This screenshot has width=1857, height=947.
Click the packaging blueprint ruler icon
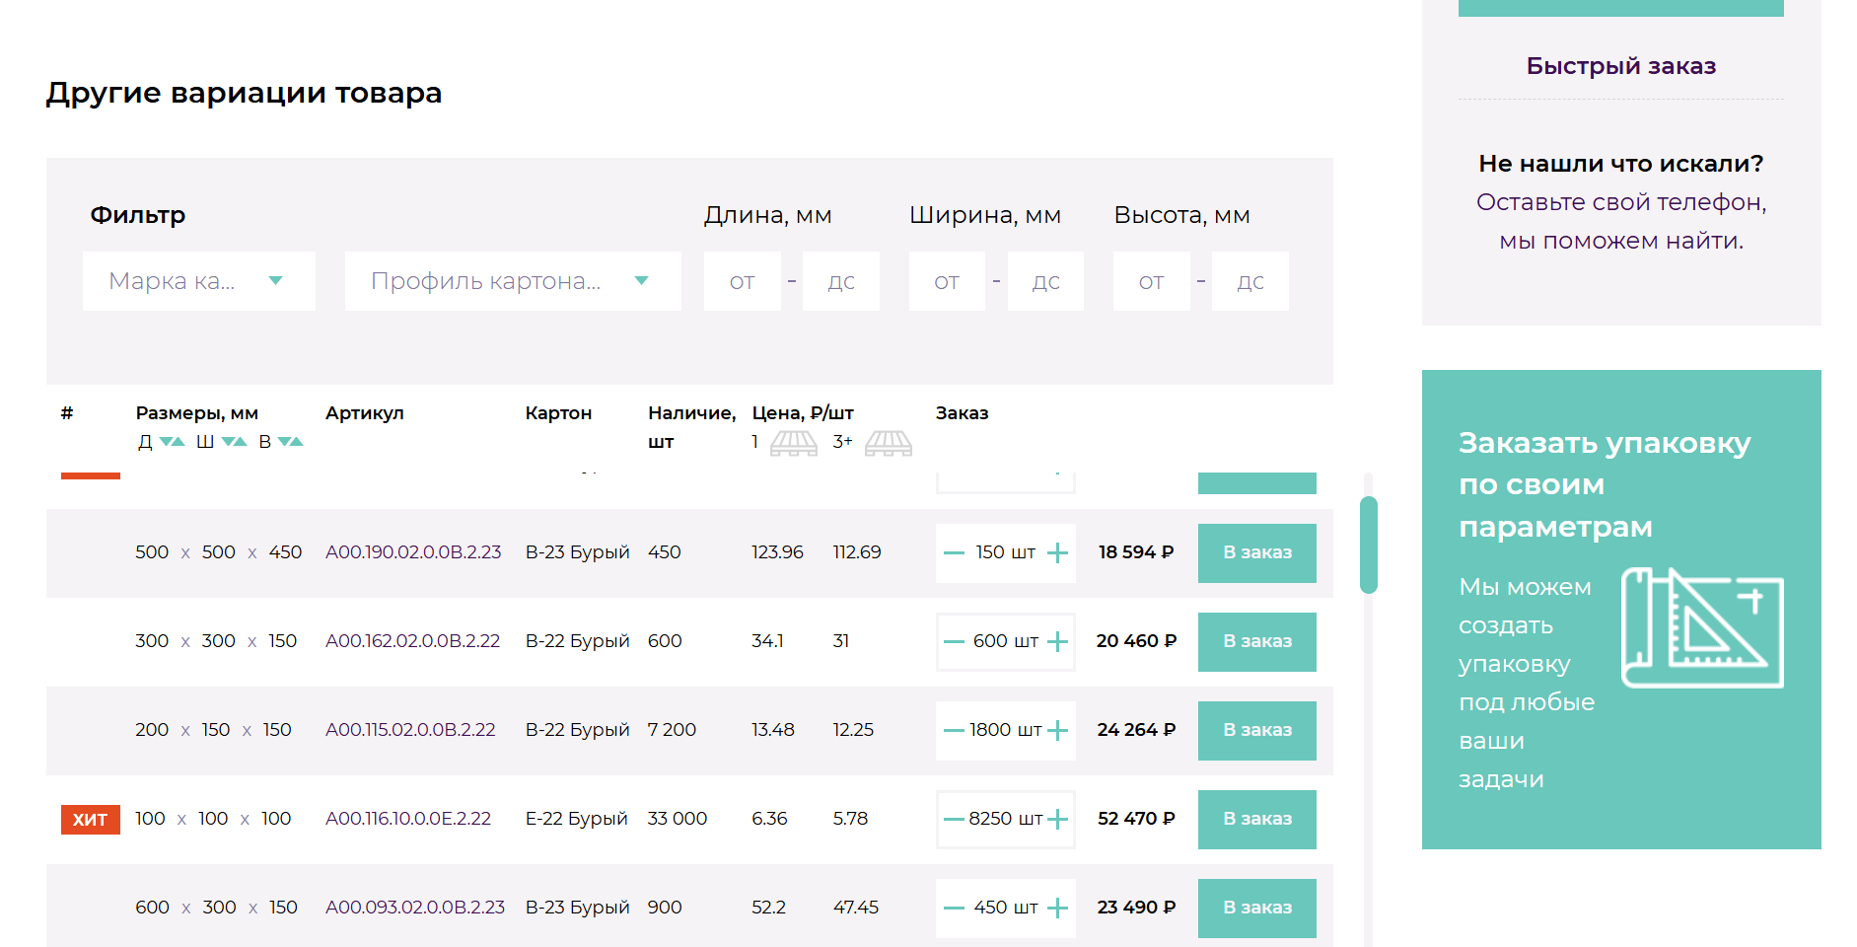point(1701,627)
